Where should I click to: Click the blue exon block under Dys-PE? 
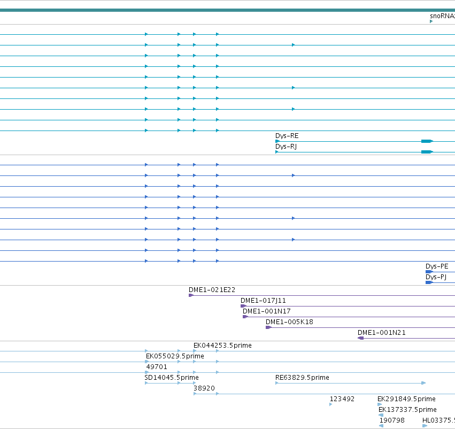click(429, 272)
